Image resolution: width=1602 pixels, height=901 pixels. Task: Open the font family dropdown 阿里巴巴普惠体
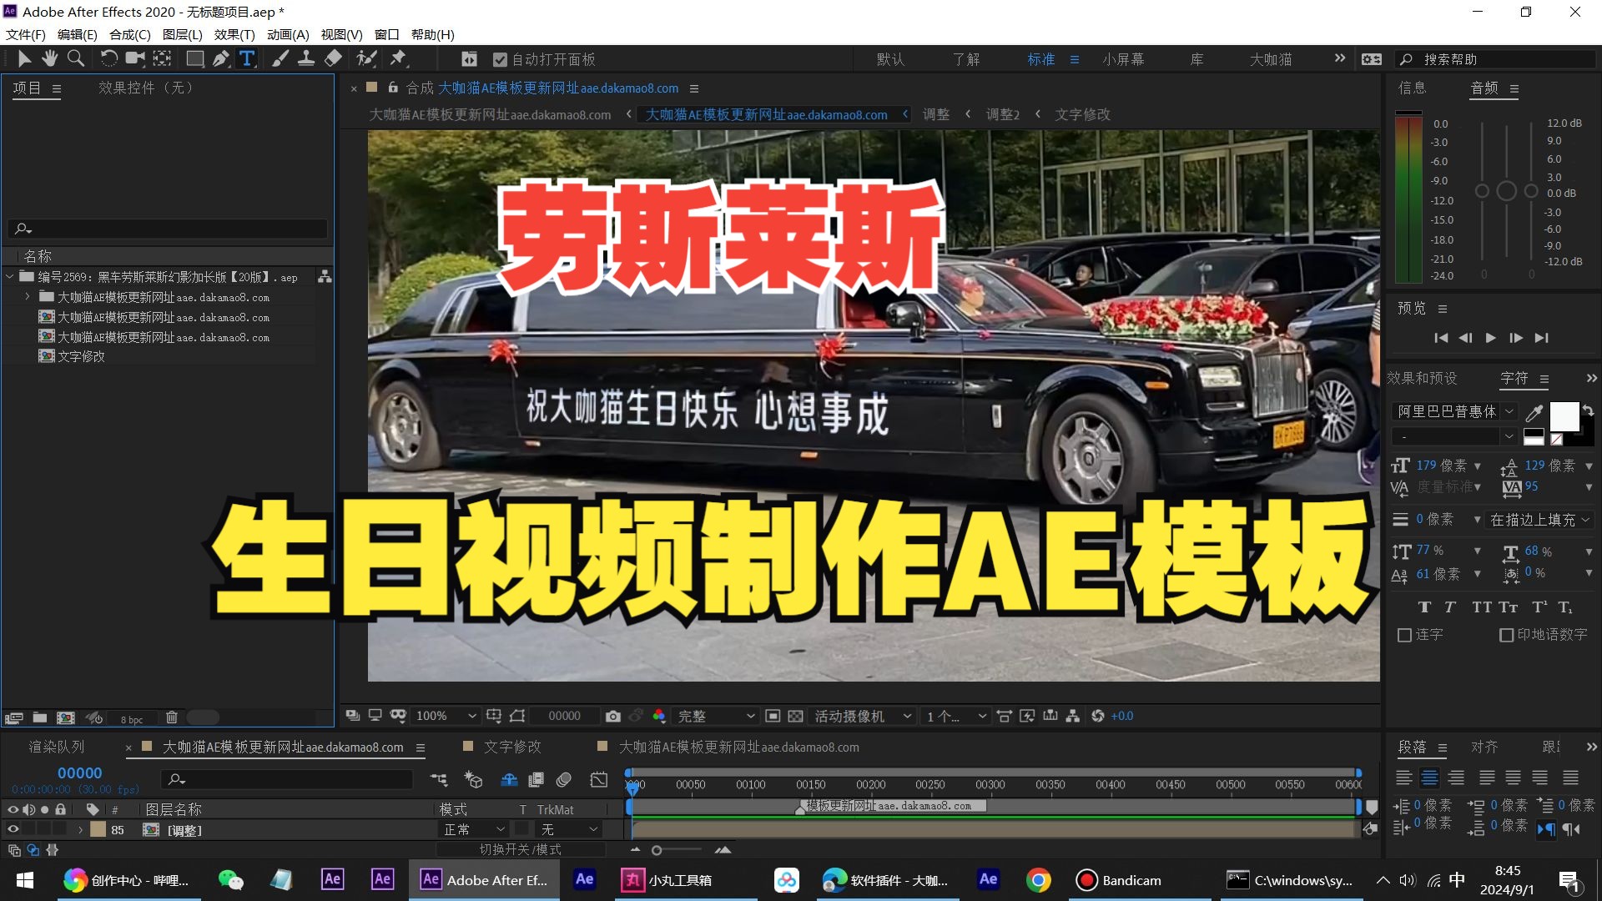pyautogui.click(x=1454, y=411)
